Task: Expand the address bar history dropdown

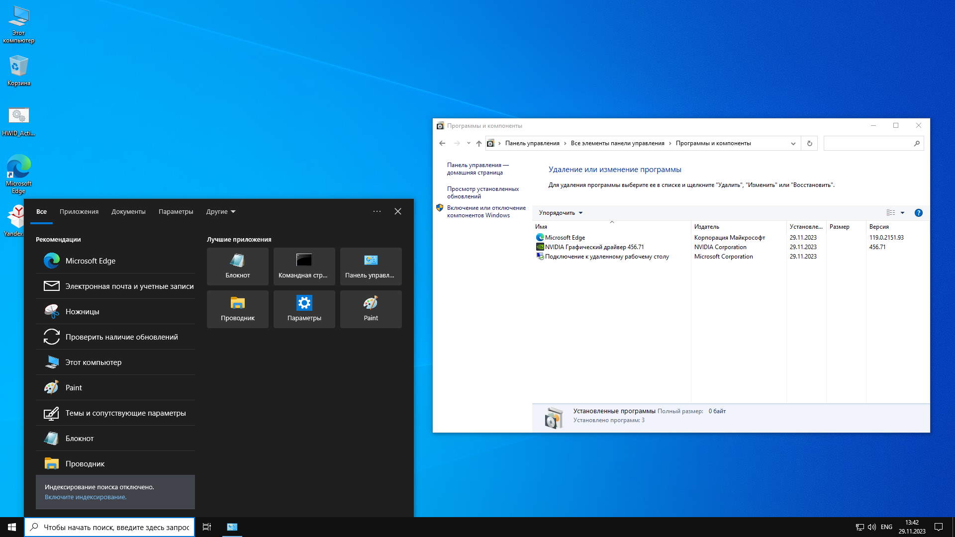Action: pos(793,143)
